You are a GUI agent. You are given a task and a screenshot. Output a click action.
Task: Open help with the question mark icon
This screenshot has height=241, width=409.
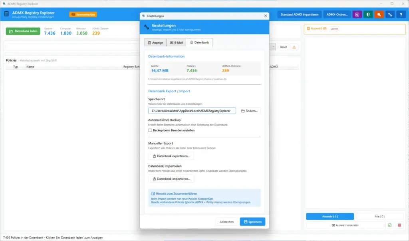pos(401,14)
